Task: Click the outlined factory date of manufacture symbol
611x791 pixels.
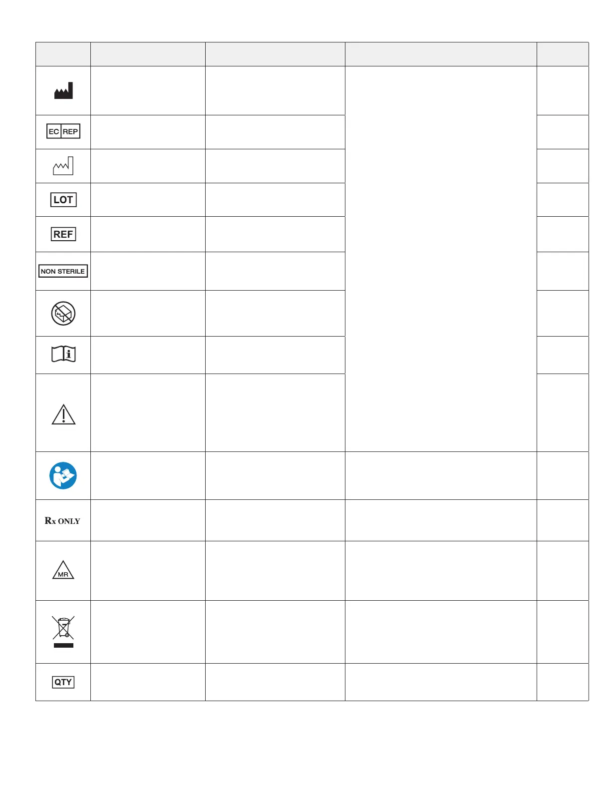Action: (63, 166)
